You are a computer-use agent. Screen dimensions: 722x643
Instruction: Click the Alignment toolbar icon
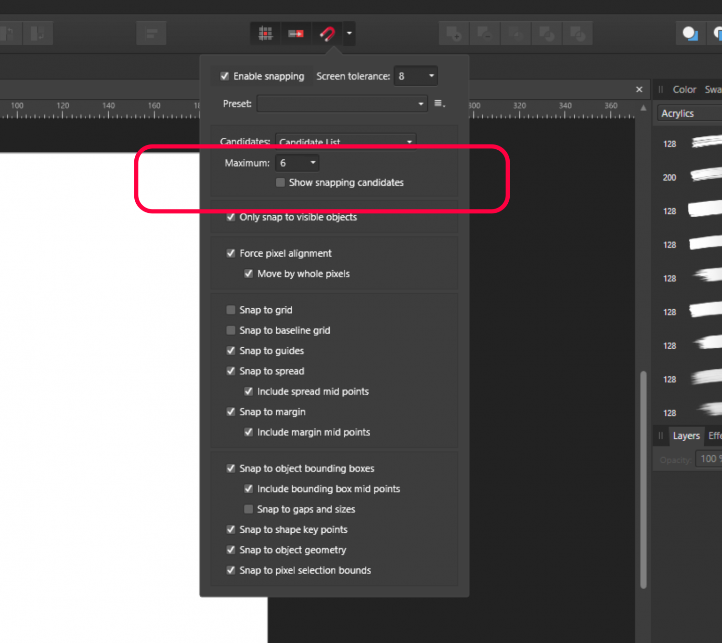pos(151,33)
